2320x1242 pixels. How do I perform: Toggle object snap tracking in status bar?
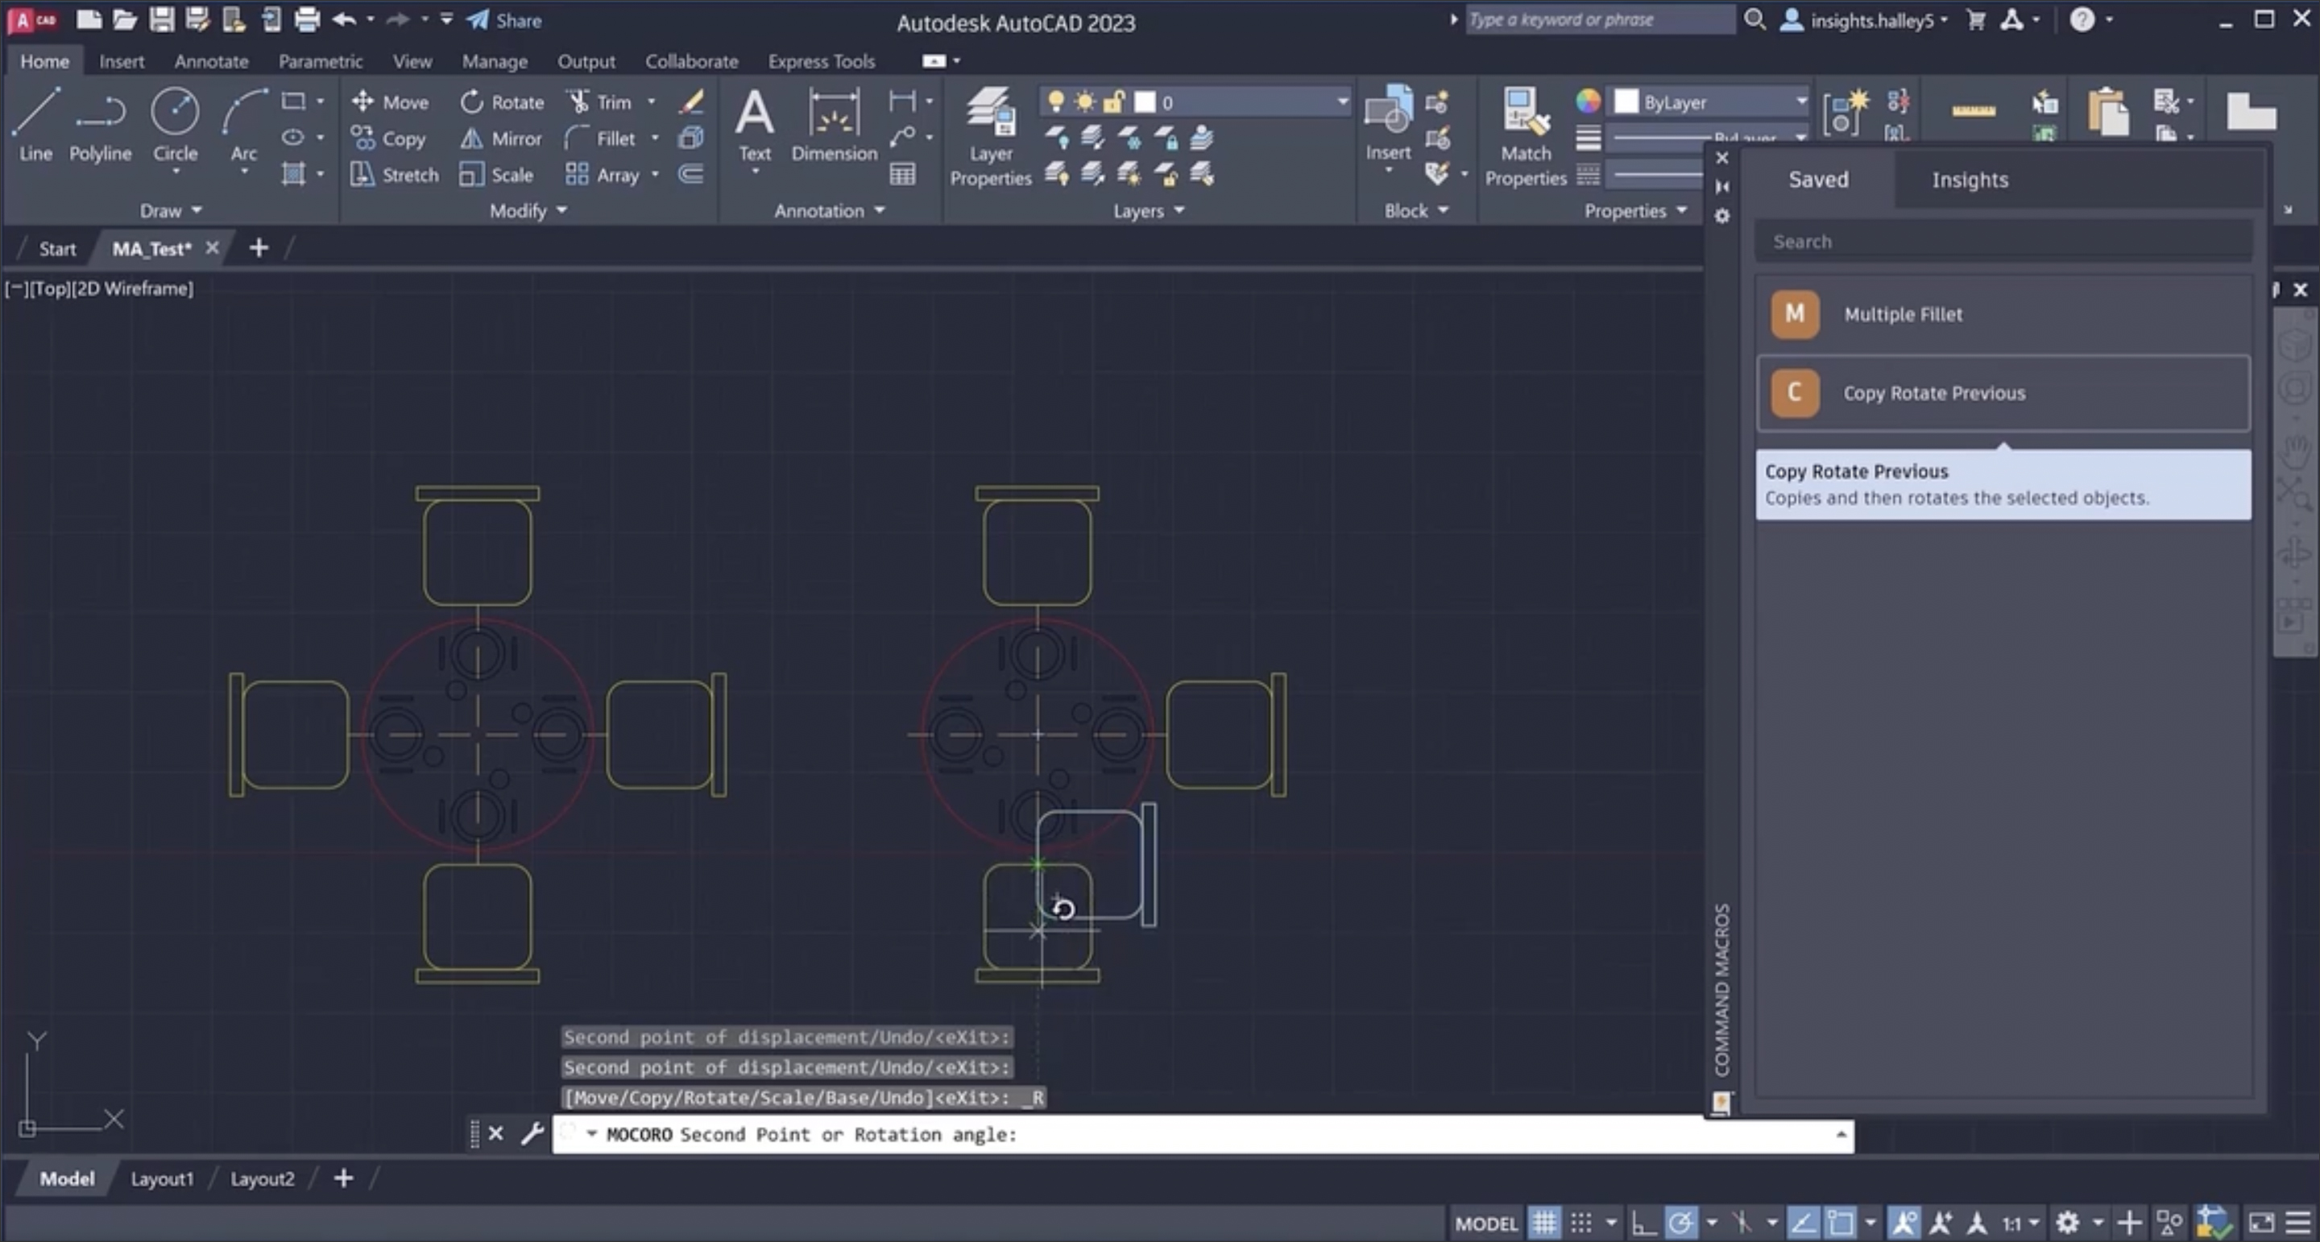tap(1803, 1222)
